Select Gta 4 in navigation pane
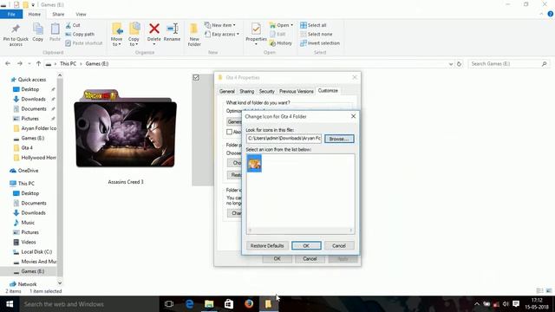Screen dimensions: 555x312 point(23,148)
